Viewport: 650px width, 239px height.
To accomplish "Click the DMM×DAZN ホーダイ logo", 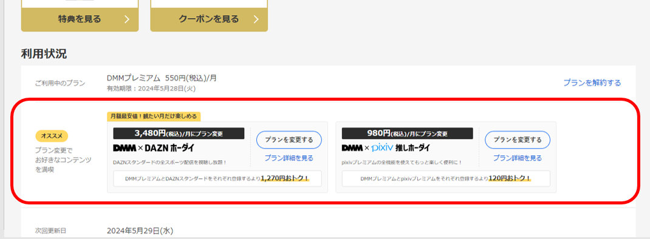I will click(x=153, y=148).
